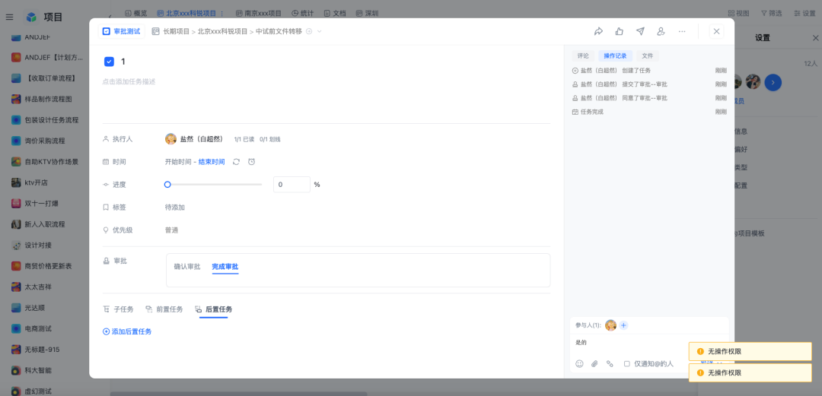Switch to the 评论 tab
This screenshot has width=822, height=396.
[x=583, y=55]
